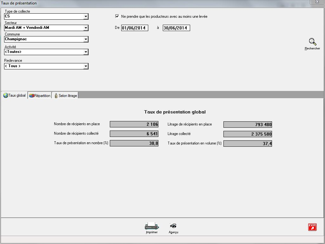Click the Litrage collecté value field
Viewport: 325px width, 244px height.
[248, 134]
